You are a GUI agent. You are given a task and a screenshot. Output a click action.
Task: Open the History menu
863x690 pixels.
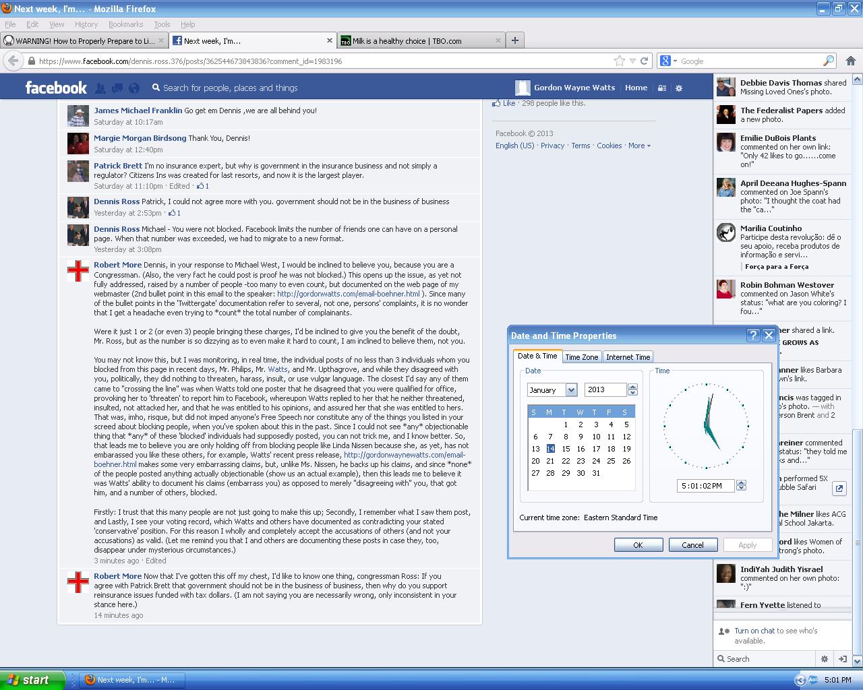coord(86,24)
